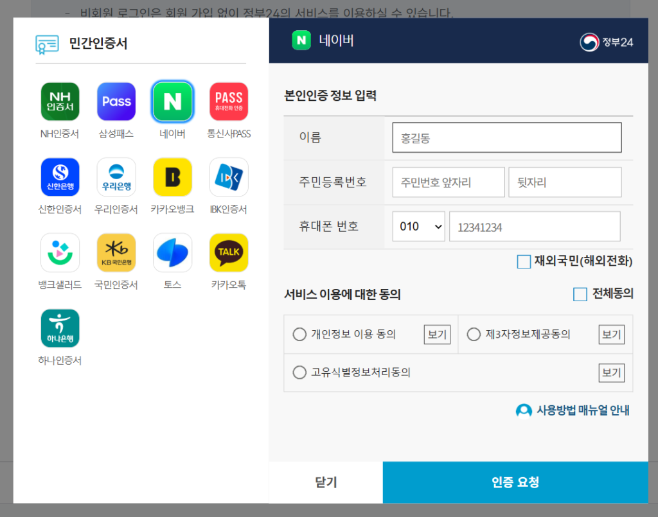
Task: Click the 정부24 logo in the header
Action: 607,42
